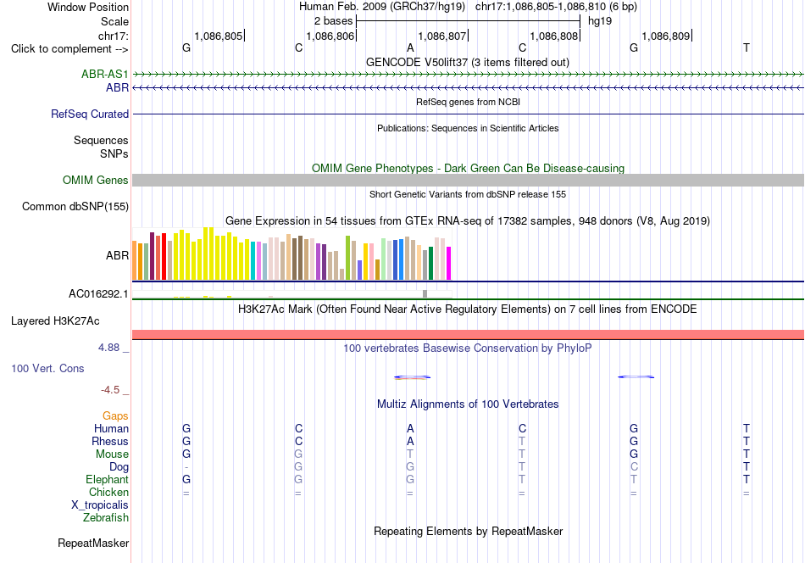Click 'RefSeq genes from NCBI' title
Viewport: 805px width, 563px height.
tap(468, 102)
